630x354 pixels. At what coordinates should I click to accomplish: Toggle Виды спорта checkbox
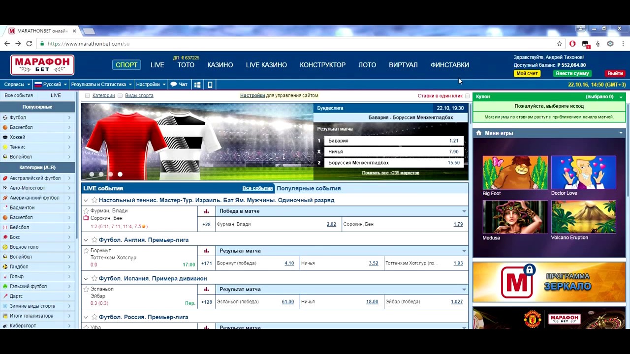coord(120,95)
